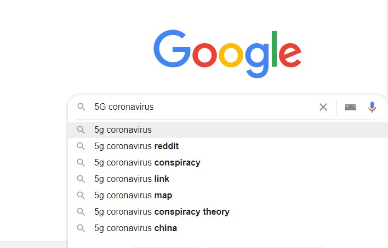
Task: Click the Google logo
Action: coord(227,54)
